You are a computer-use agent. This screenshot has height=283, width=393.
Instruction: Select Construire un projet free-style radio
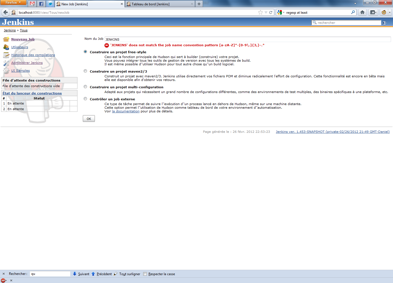[85, 52]
